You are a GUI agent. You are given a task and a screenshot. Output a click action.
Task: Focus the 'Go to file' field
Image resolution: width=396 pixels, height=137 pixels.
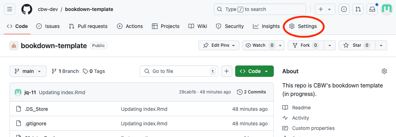pyautogui.click(x=179, y=71)
